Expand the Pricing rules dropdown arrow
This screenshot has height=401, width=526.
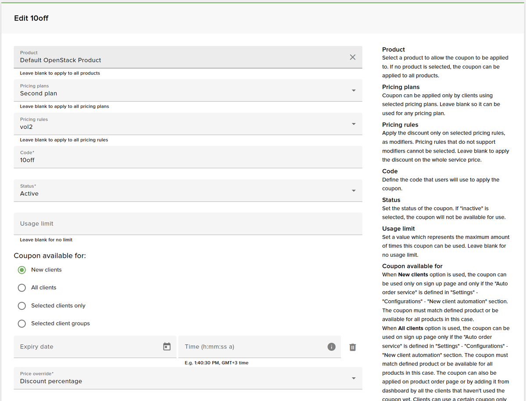coord(354,124)
